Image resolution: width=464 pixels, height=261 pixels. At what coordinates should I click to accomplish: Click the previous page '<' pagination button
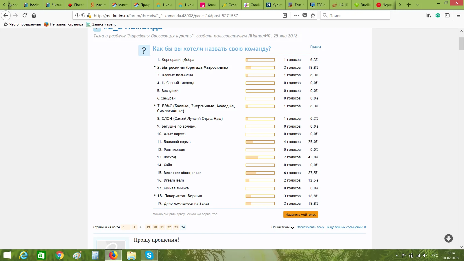126,227
